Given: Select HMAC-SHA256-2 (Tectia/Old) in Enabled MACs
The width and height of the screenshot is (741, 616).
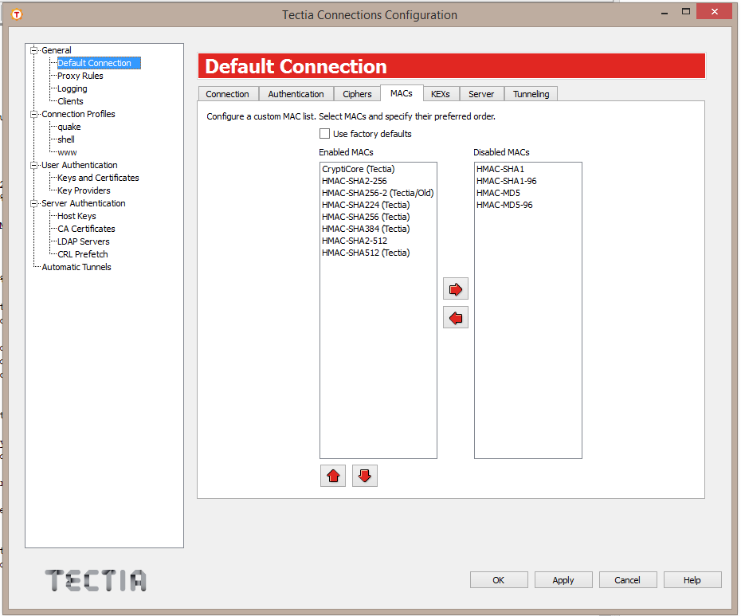Looking at the screenshot, I should coord(378,193).
